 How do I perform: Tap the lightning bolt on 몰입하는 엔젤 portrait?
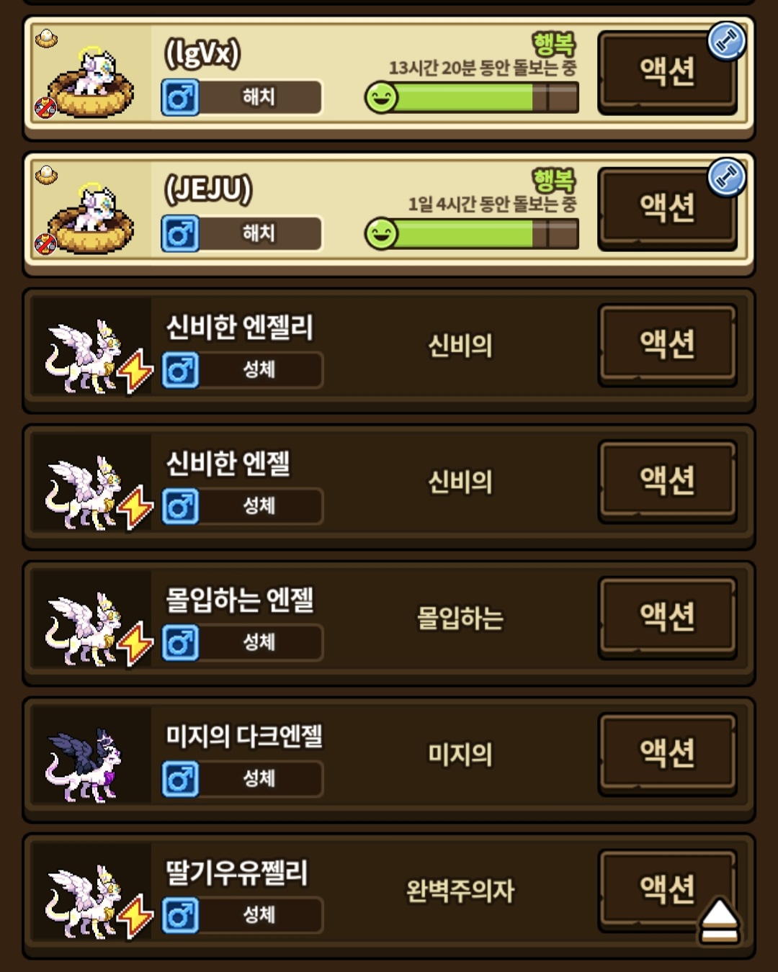point(135,644)
